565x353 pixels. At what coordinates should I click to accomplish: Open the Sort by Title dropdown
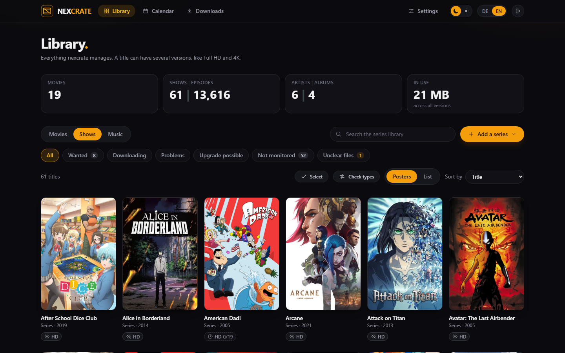click(x=495, y=177)
